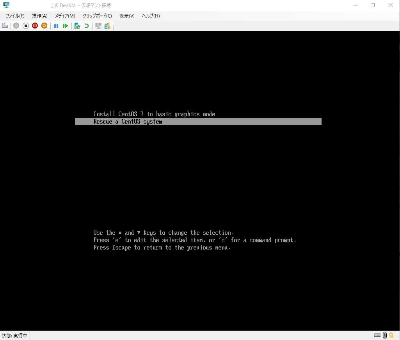The height and width of the screenshot is (340, 400).
Task: Resume the VM with the green play icon
Action: pos(66,25)
